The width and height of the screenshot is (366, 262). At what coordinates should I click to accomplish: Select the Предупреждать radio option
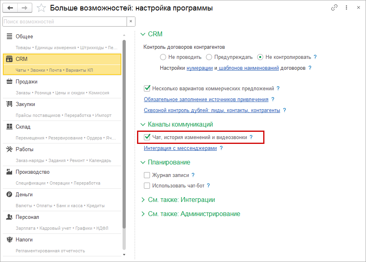(x=209, y=57)
